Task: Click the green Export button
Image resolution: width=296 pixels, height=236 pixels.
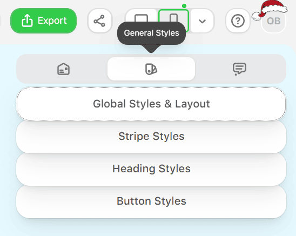Action: point(43,21)
